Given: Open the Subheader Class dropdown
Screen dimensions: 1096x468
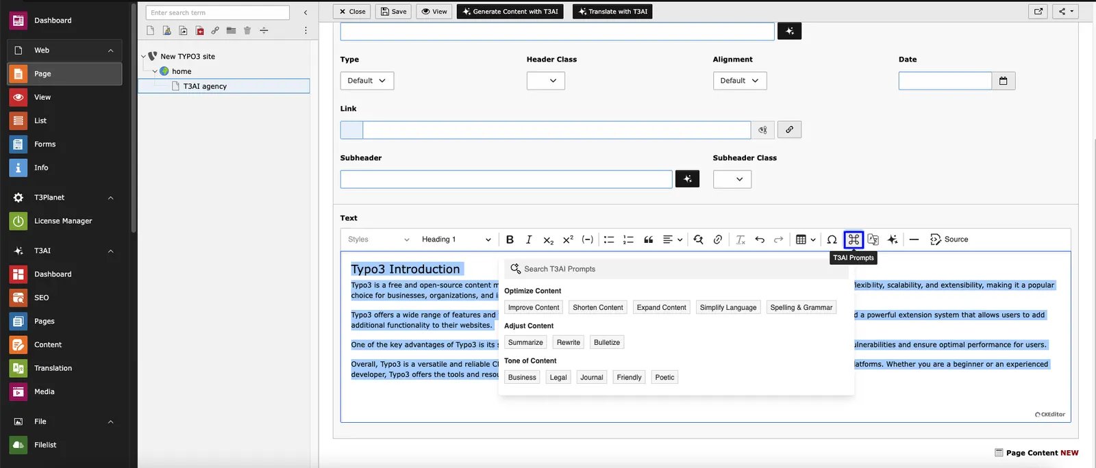Looking at the screenshot, I should 732,179.
